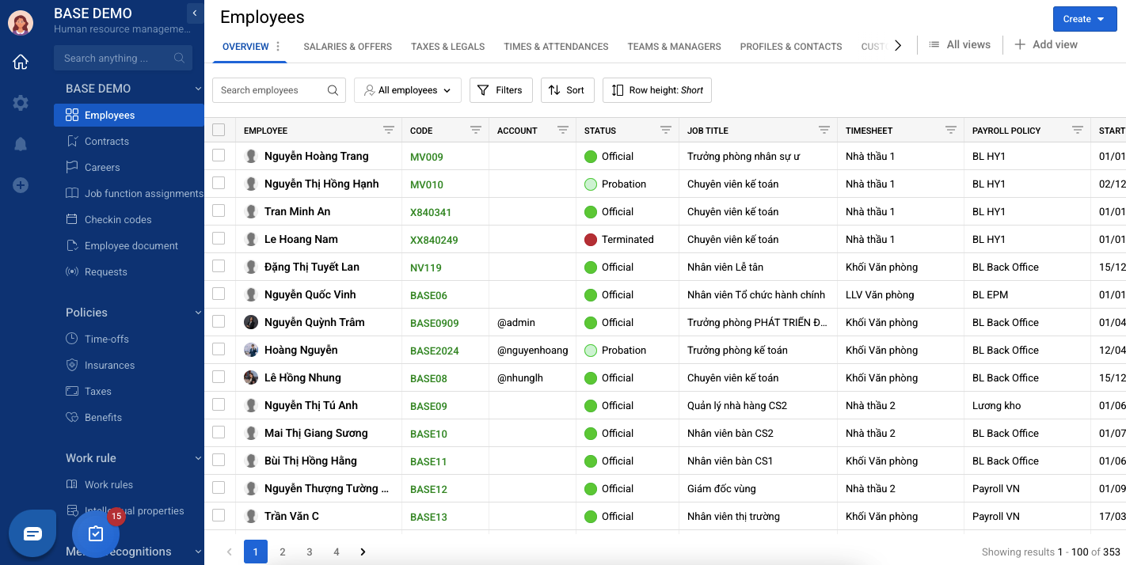Go to next page with right chevron
This screenshot has width=1126, height=565.
363,552
